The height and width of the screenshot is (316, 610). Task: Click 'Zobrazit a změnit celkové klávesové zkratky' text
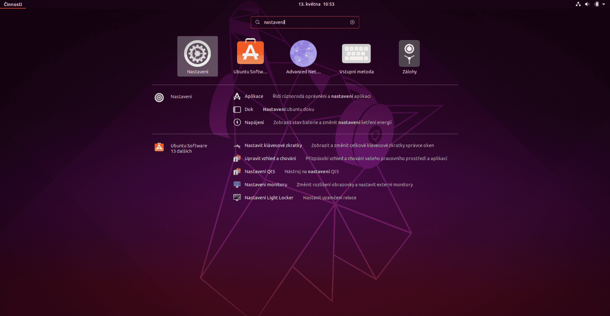(372, 146)
